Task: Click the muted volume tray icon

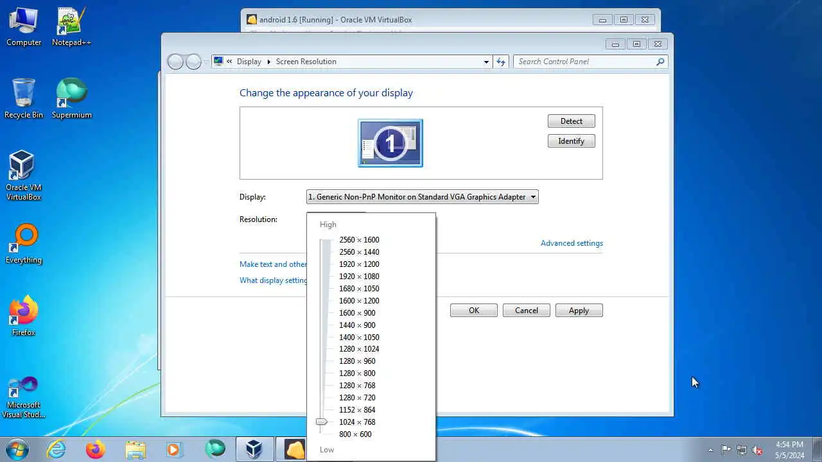Action: click(x=758, y=450)
